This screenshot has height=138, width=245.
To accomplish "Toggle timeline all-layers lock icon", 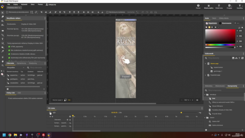I will [x=52, y=117].
